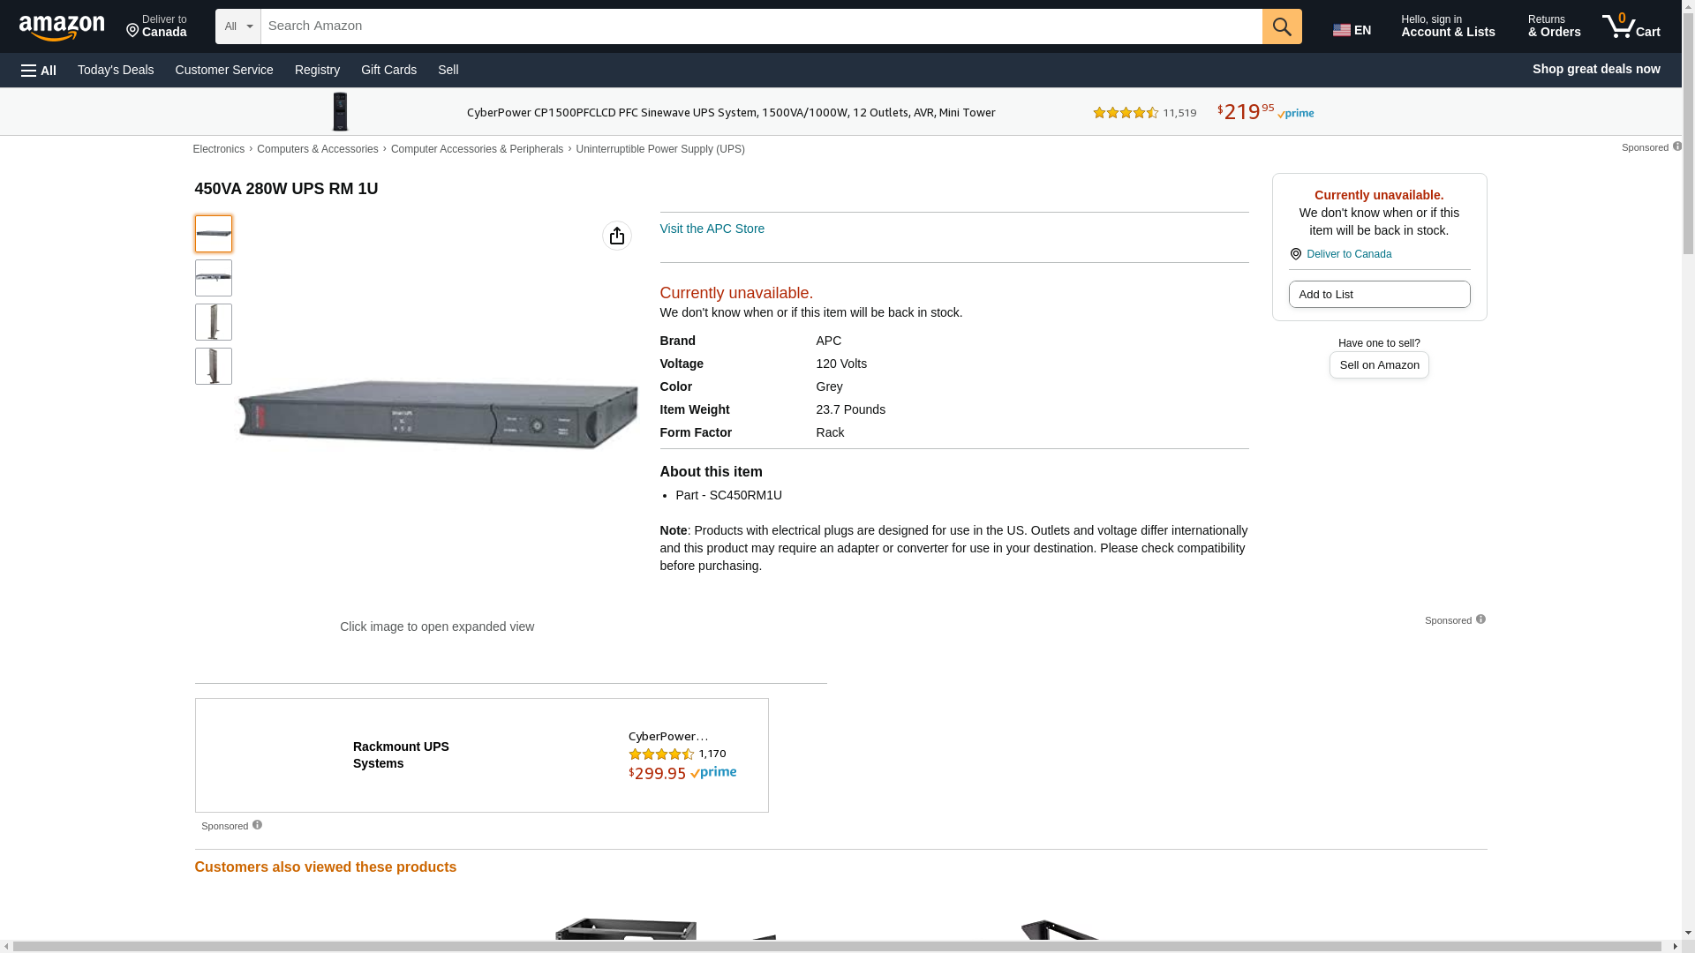This screenshot has width=1695, height=953.
Task: Select the fourth vertical product thumbnail
Action: [214, 366]
